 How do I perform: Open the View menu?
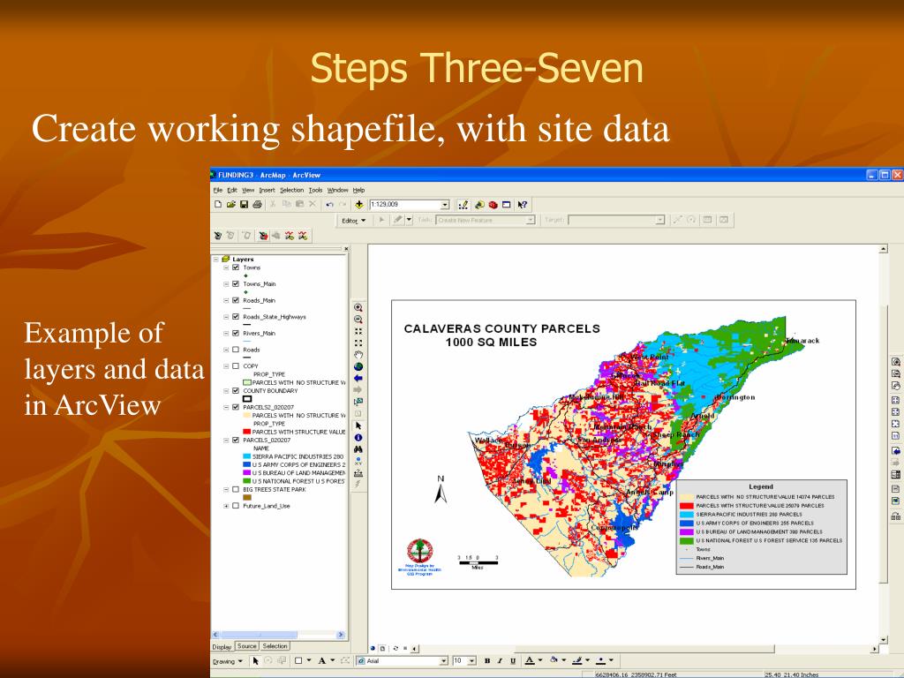pos(248,191)
